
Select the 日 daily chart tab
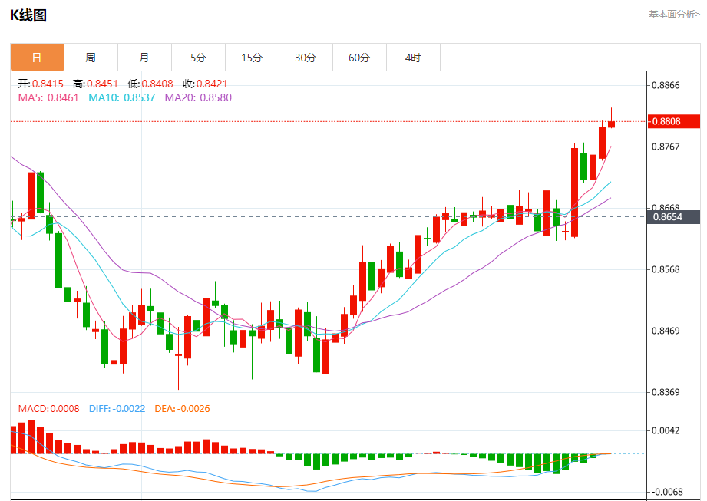[x=37, y=58]
